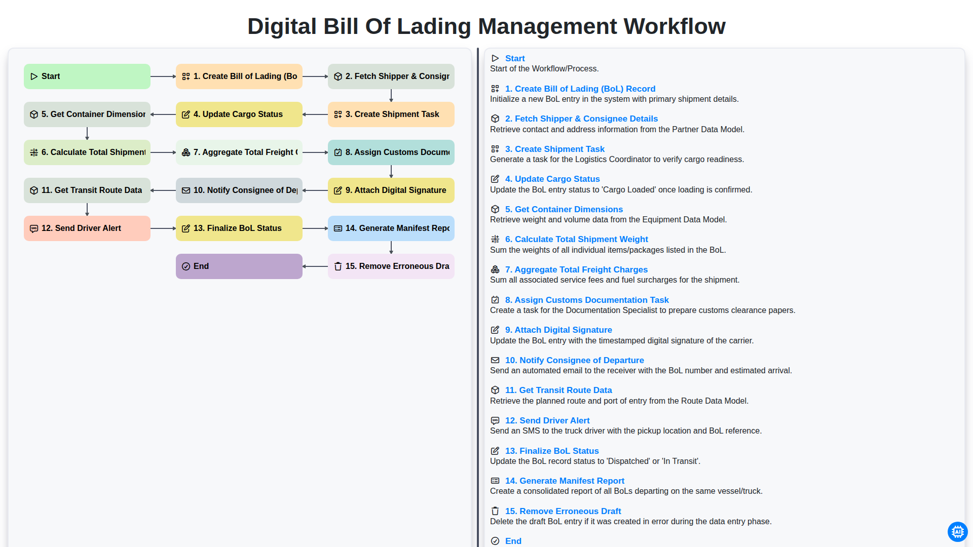The width and height of the screenshot is (973, 547).
Task: Select the Assign Customs Documentation node
Action: (x=391, y=152)
